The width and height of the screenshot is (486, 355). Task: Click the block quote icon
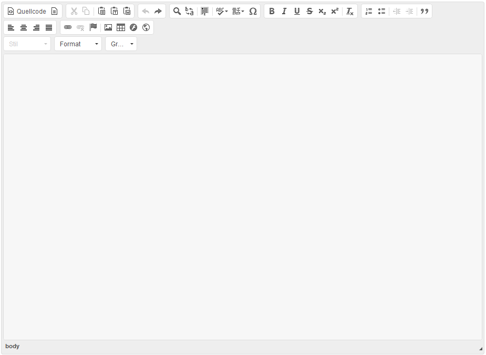pyautogui.click(x=425, y=11)
